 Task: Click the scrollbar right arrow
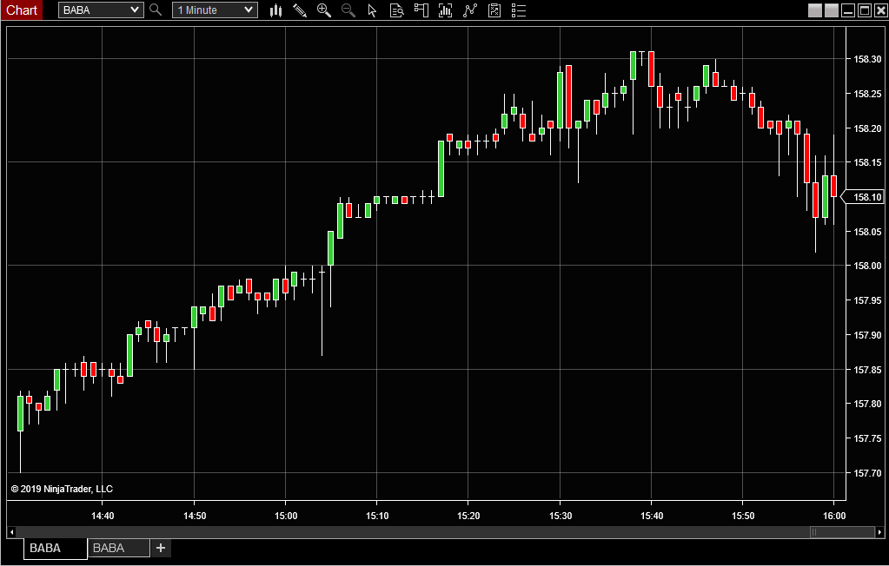tap(879, 532)
